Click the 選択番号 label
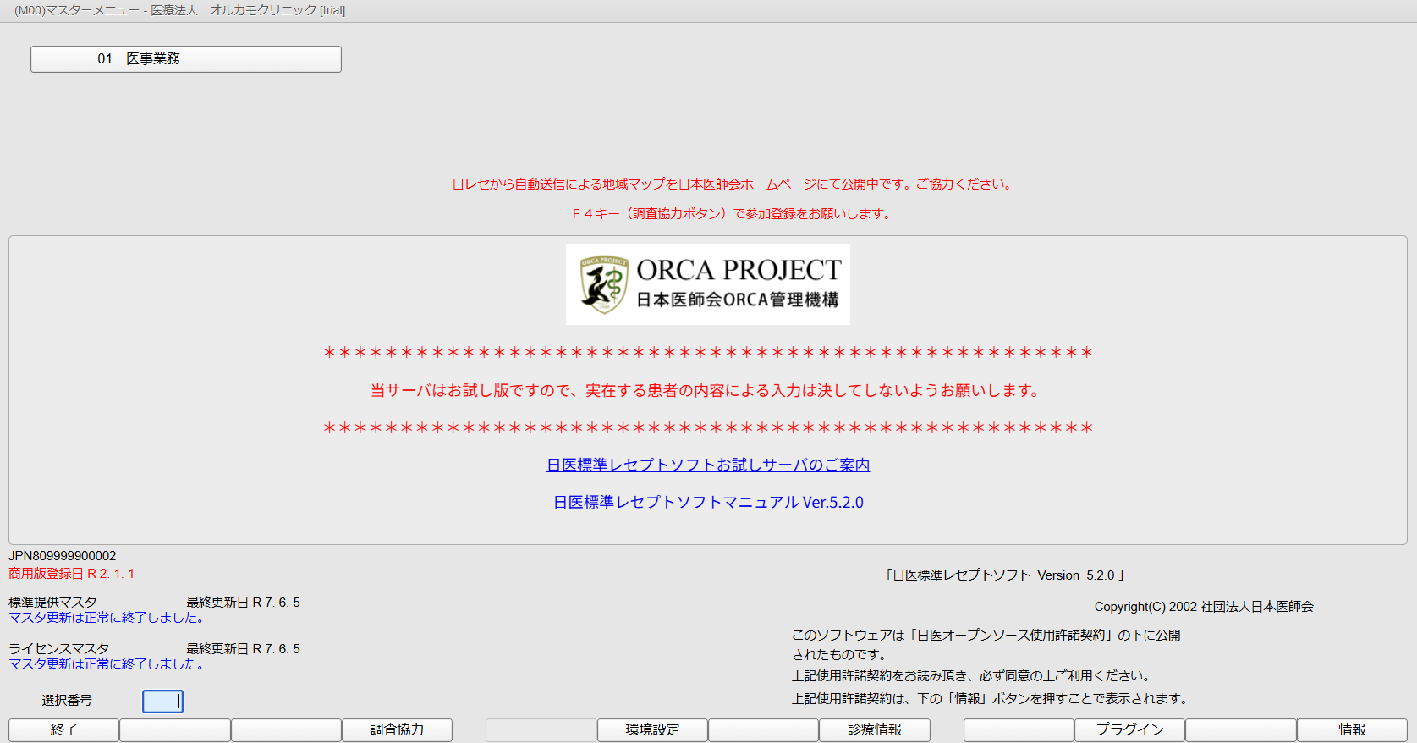The width and height of the screenshot is (1417, 743). pos(67,701)
